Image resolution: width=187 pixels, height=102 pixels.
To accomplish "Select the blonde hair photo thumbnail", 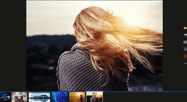I will pos(95,97).
